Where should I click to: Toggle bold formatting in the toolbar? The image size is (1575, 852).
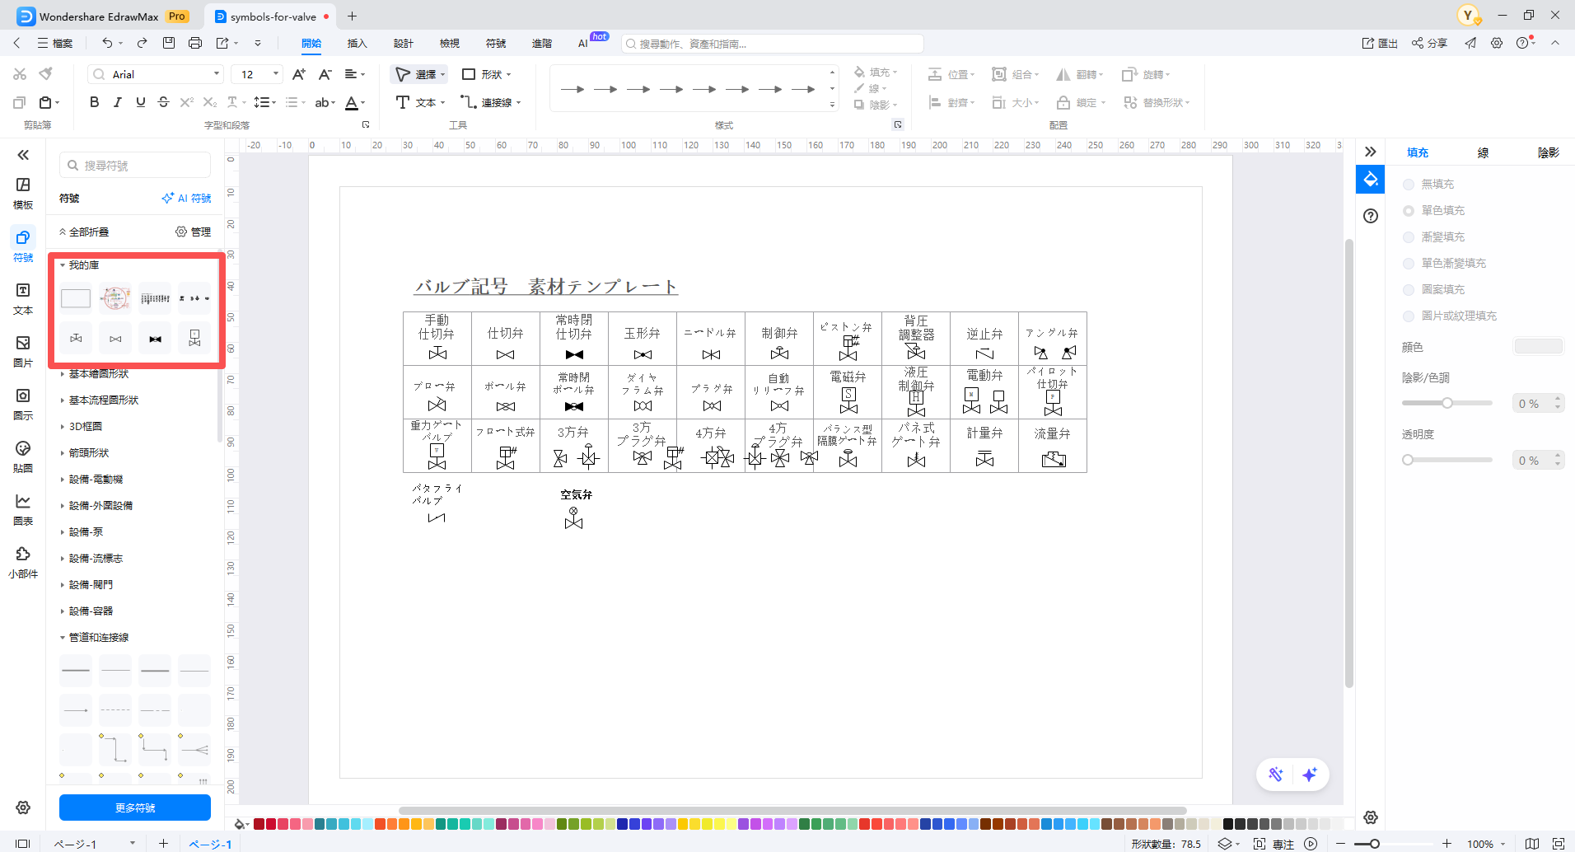tap(94, 102)
